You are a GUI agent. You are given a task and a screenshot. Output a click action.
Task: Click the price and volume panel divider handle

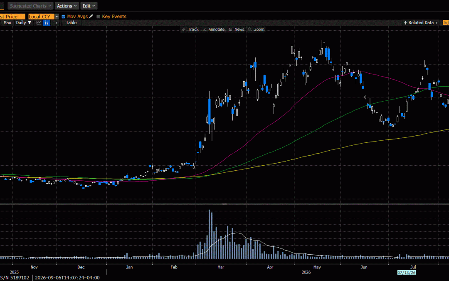[224, 204]
